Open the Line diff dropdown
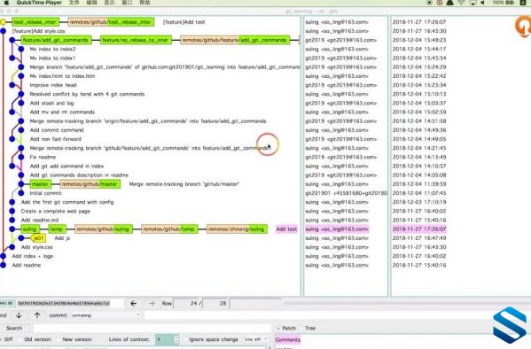Image resolution: width=531 pixels, height=349 pixels. [255, 339]
